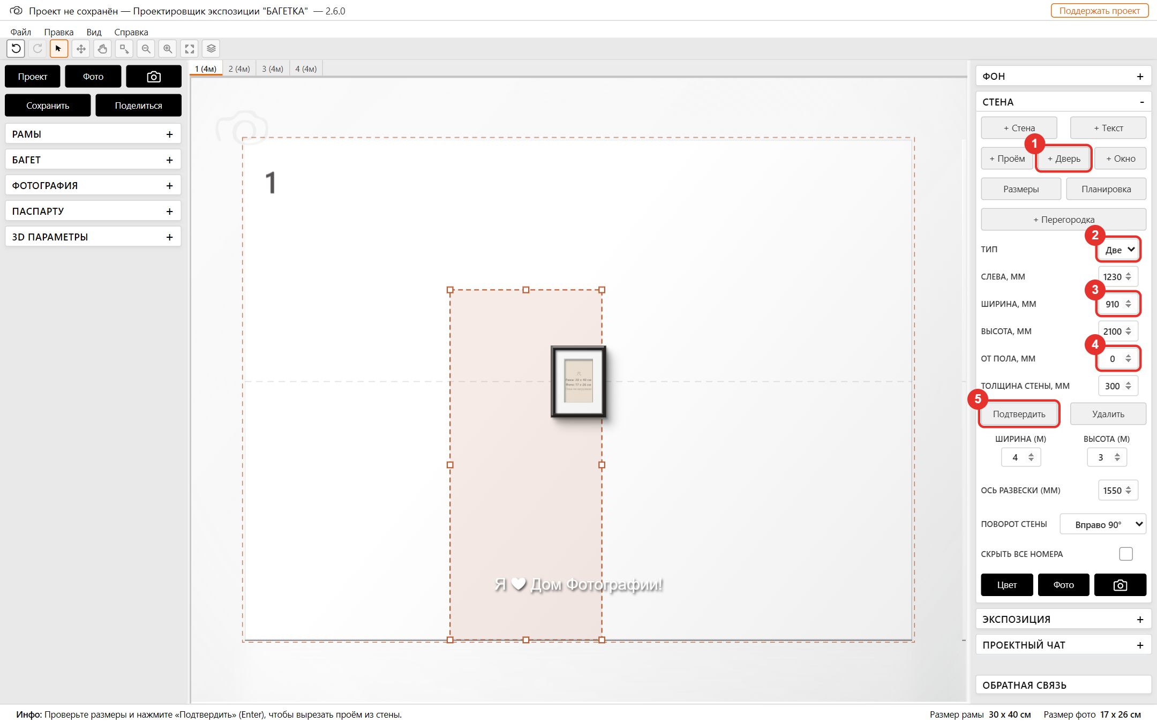Image resolution: width=1157 pixels, height=723 pixels.
Task: Expand the 3D Параметры section
Action: tap(93, 237)
